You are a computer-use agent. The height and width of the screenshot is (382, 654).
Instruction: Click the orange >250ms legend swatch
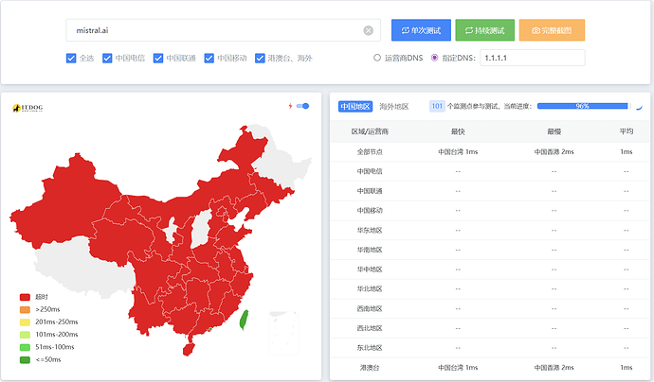(x=25, y=309)
